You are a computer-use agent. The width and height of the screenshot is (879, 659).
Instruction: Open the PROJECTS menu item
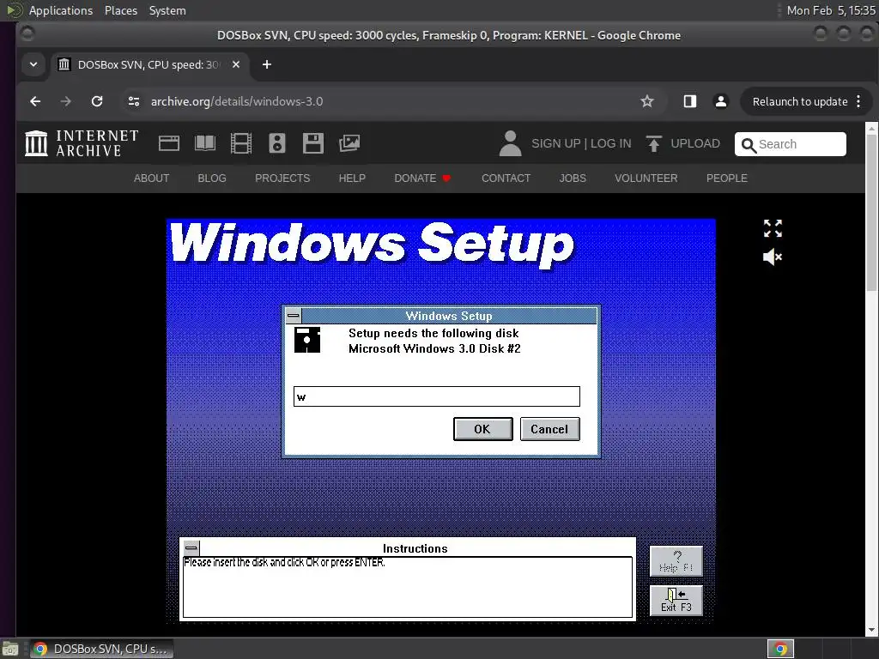pos(282,178)
